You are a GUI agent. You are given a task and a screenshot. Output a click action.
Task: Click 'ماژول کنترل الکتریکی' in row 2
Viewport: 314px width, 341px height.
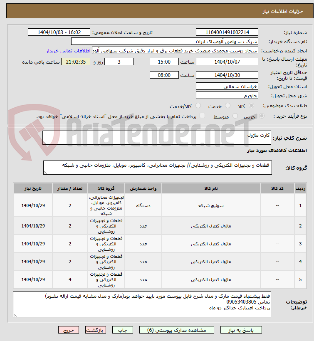(x=211, y=226)
